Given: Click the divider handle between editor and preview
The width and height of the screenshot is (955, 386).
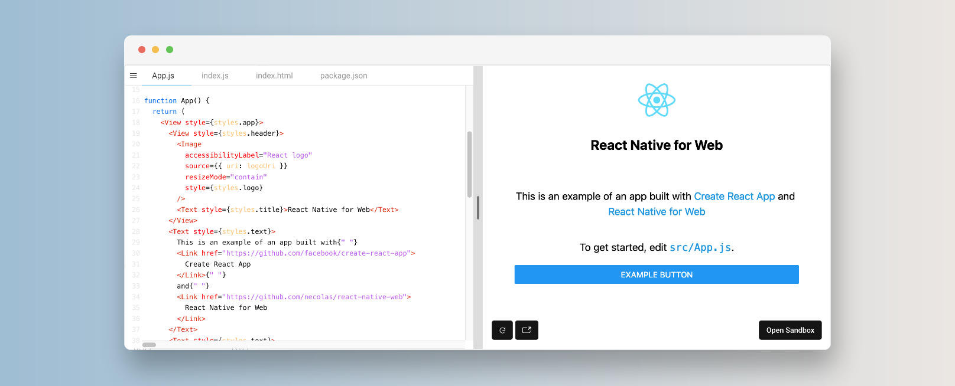Looking at the screenshot, I should click(x=478, y=208).
